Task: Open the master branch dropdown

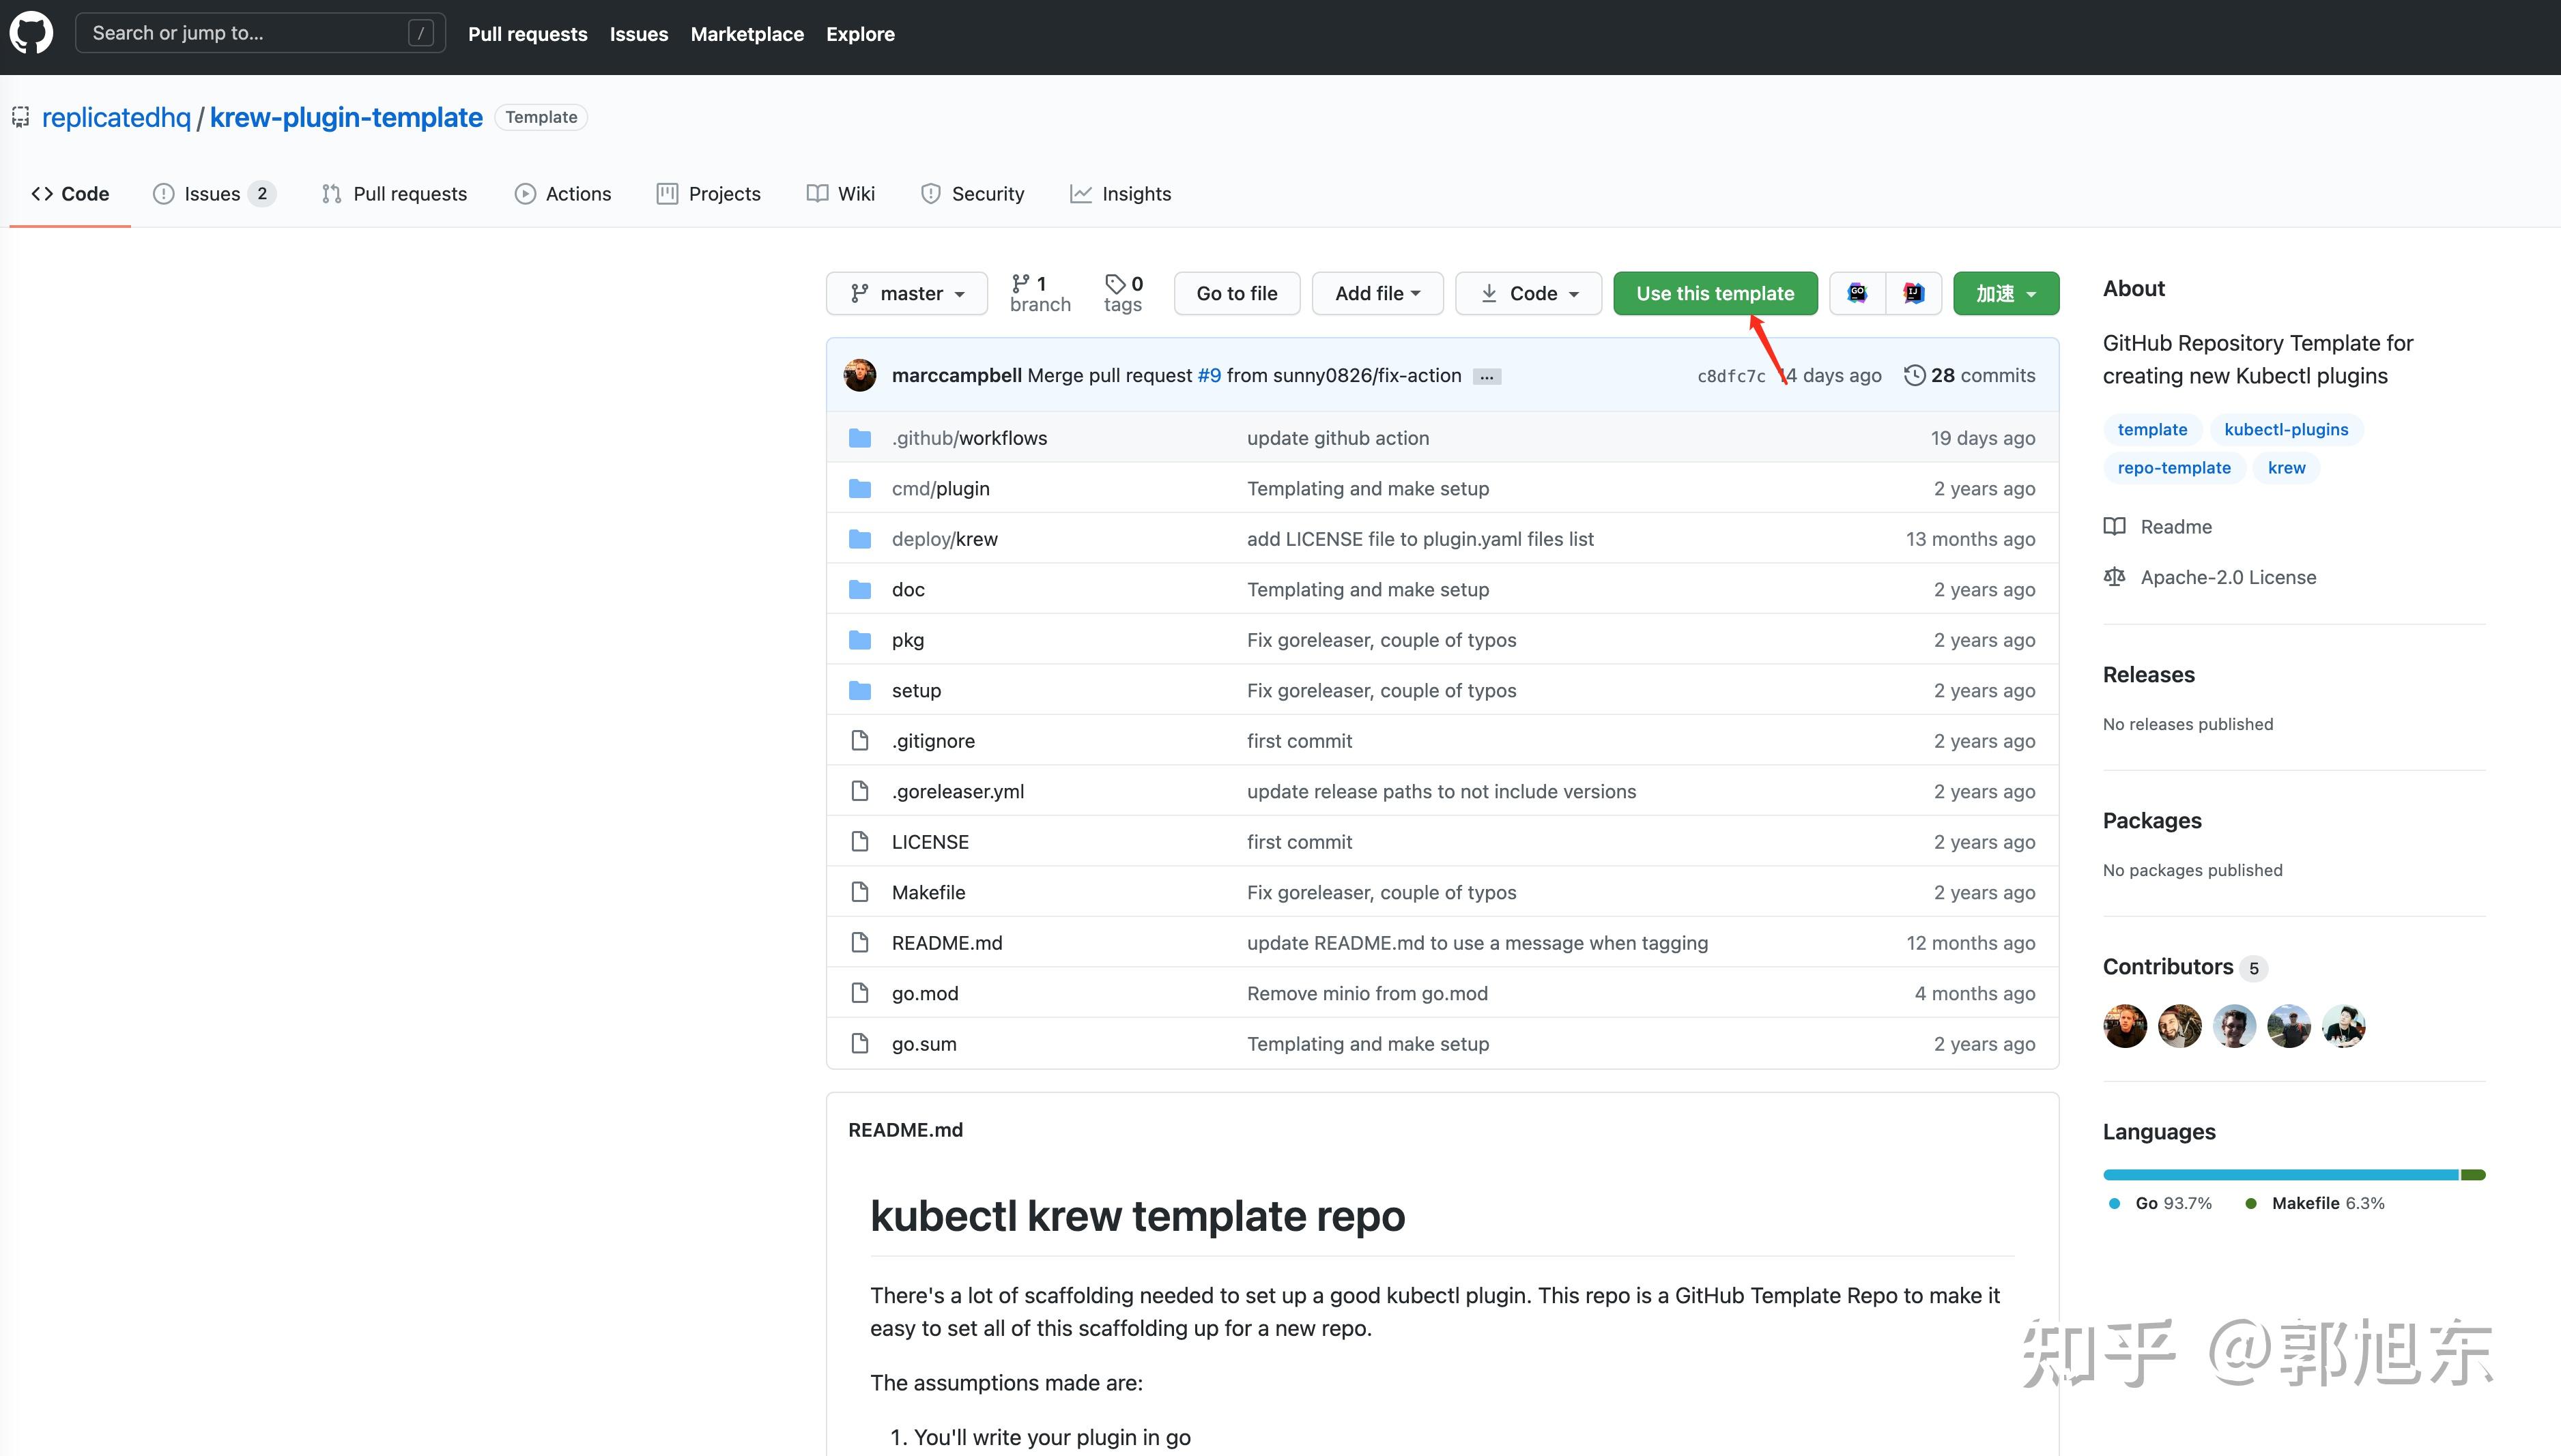Action: (x=906, y=293)
